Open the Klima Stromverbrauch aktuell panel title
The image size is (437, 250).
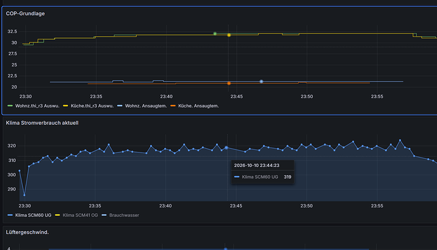[x=42, y=123]
